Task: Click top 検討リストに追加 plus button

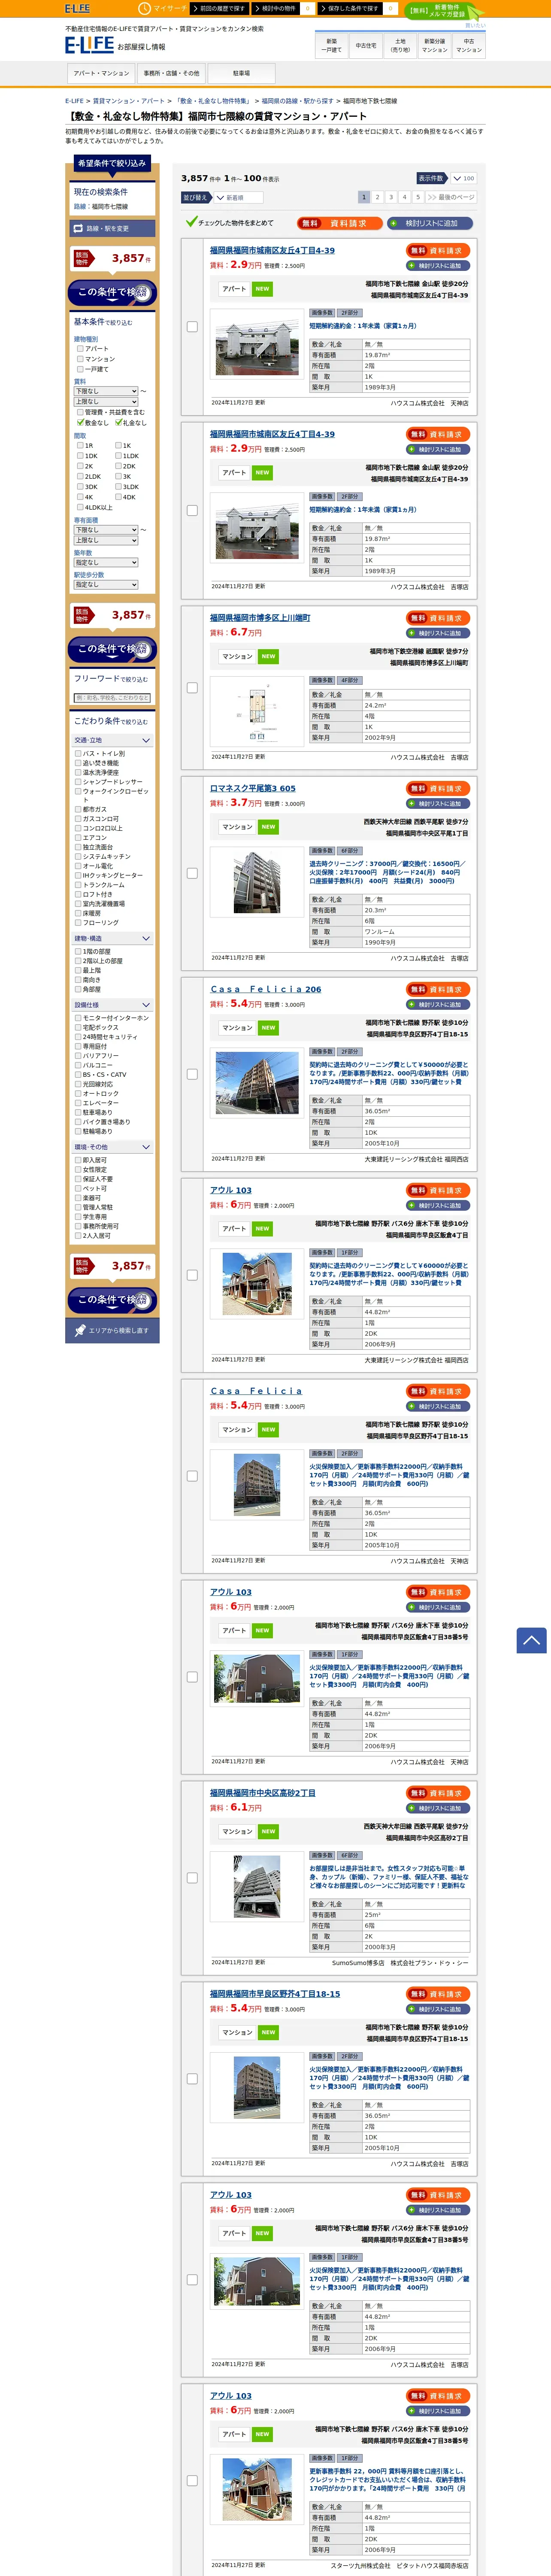Action: click(x=430, y=223)
